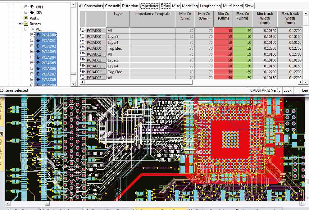Click the Impedance Template column header

tap(152, 19)
